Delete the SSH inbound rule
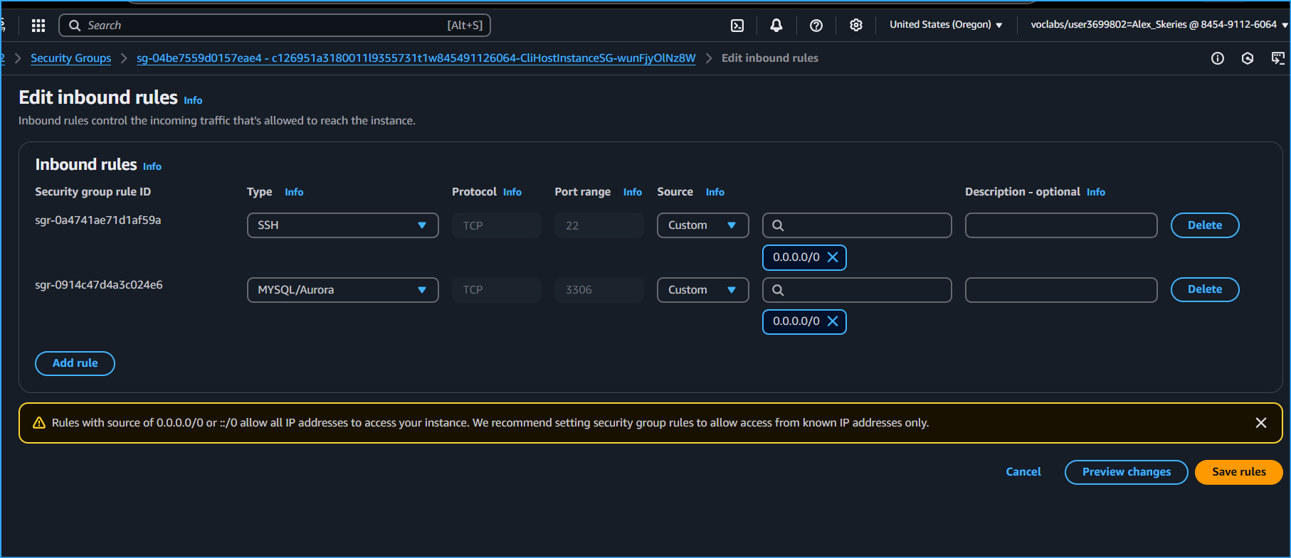Image resolution: width=1291 pixels, height=558 pixels. click(1205, 225)
